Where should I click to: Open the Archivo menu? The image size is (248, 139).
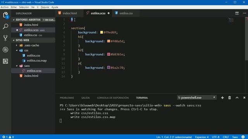(5, 7)
